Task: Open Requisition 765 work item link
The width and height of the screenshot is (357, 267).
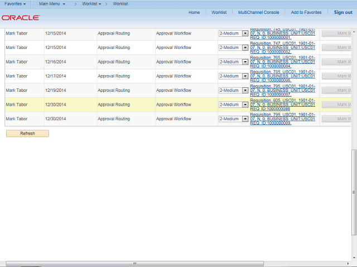Action: [283, 62]
